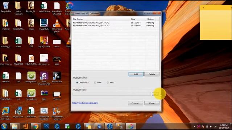Select the building_j... folder icon
Screen dimensions: 232x130
(6, 42)
